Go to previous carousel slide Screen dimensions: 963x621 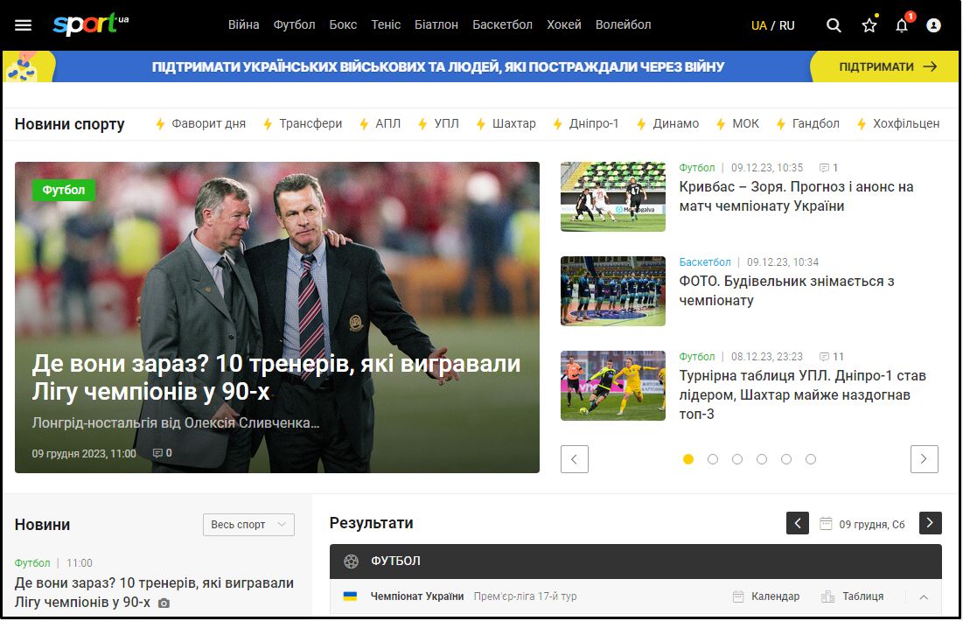pos(575,459)
